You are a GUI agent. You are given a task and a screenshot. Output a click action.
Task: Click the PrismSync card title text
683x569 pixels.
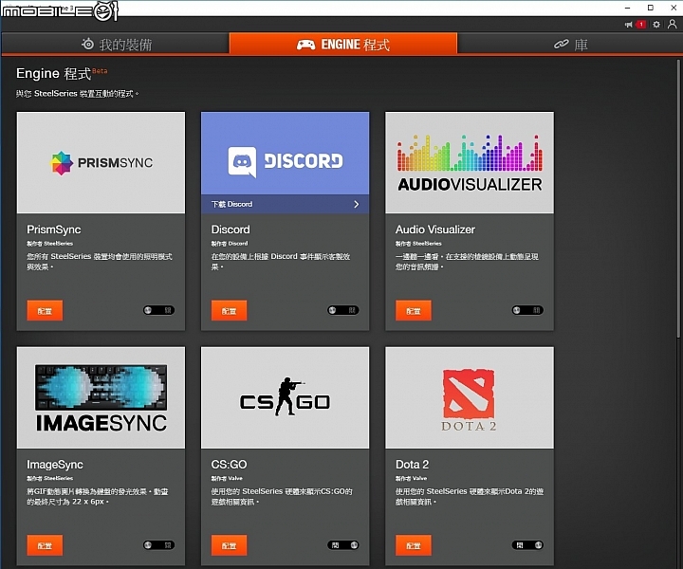[53, 229]
